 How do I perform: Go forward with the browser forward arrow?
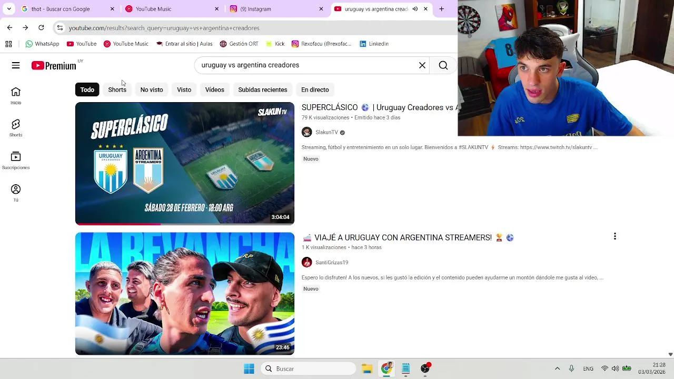(x=25, y=27)
